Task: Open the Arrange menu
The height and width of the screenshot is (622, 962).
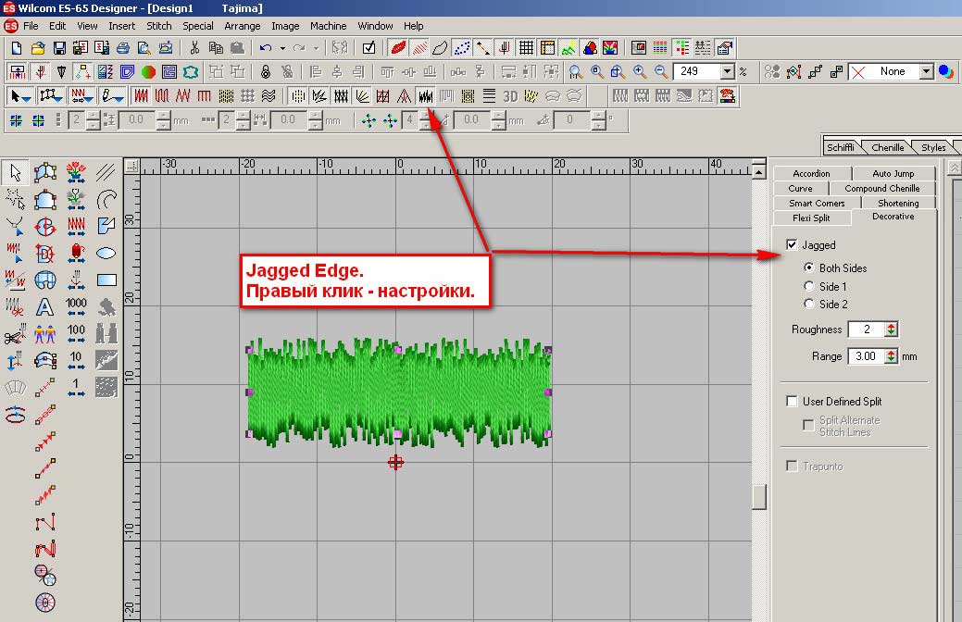Action: click(x=243, y=26)
